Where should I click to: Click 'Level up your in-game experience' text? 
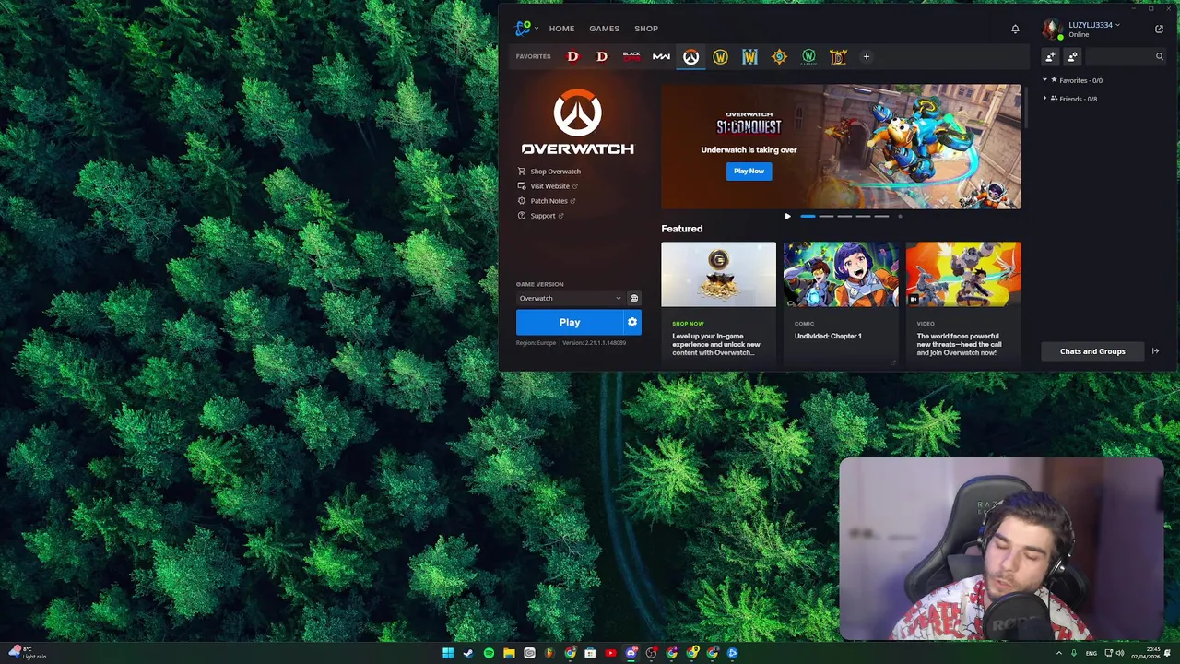pyautogui.click(x=716, y=344)
